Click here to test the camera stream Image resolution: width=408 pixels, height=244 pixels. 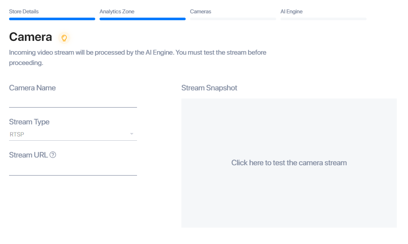[289, 163]
